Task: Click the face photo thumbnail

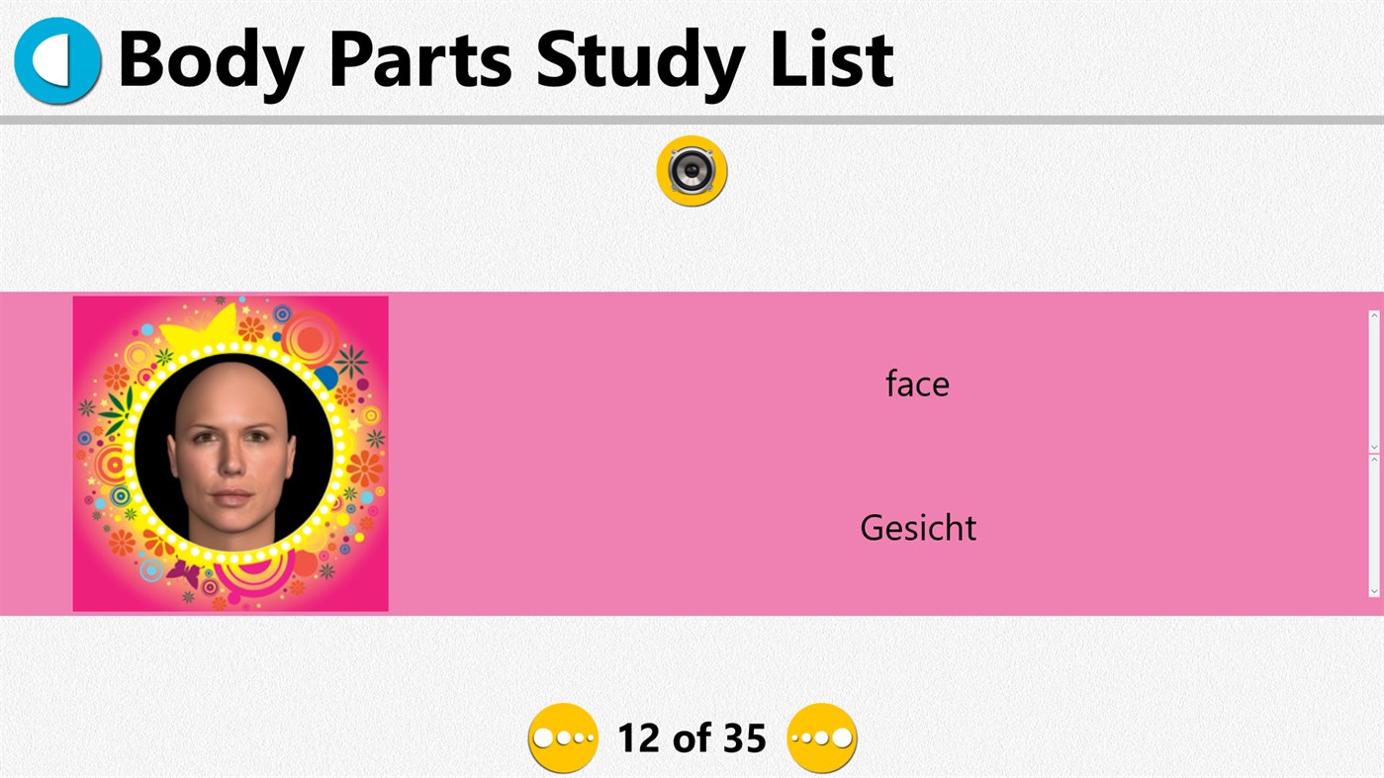Action: point(230,453)
